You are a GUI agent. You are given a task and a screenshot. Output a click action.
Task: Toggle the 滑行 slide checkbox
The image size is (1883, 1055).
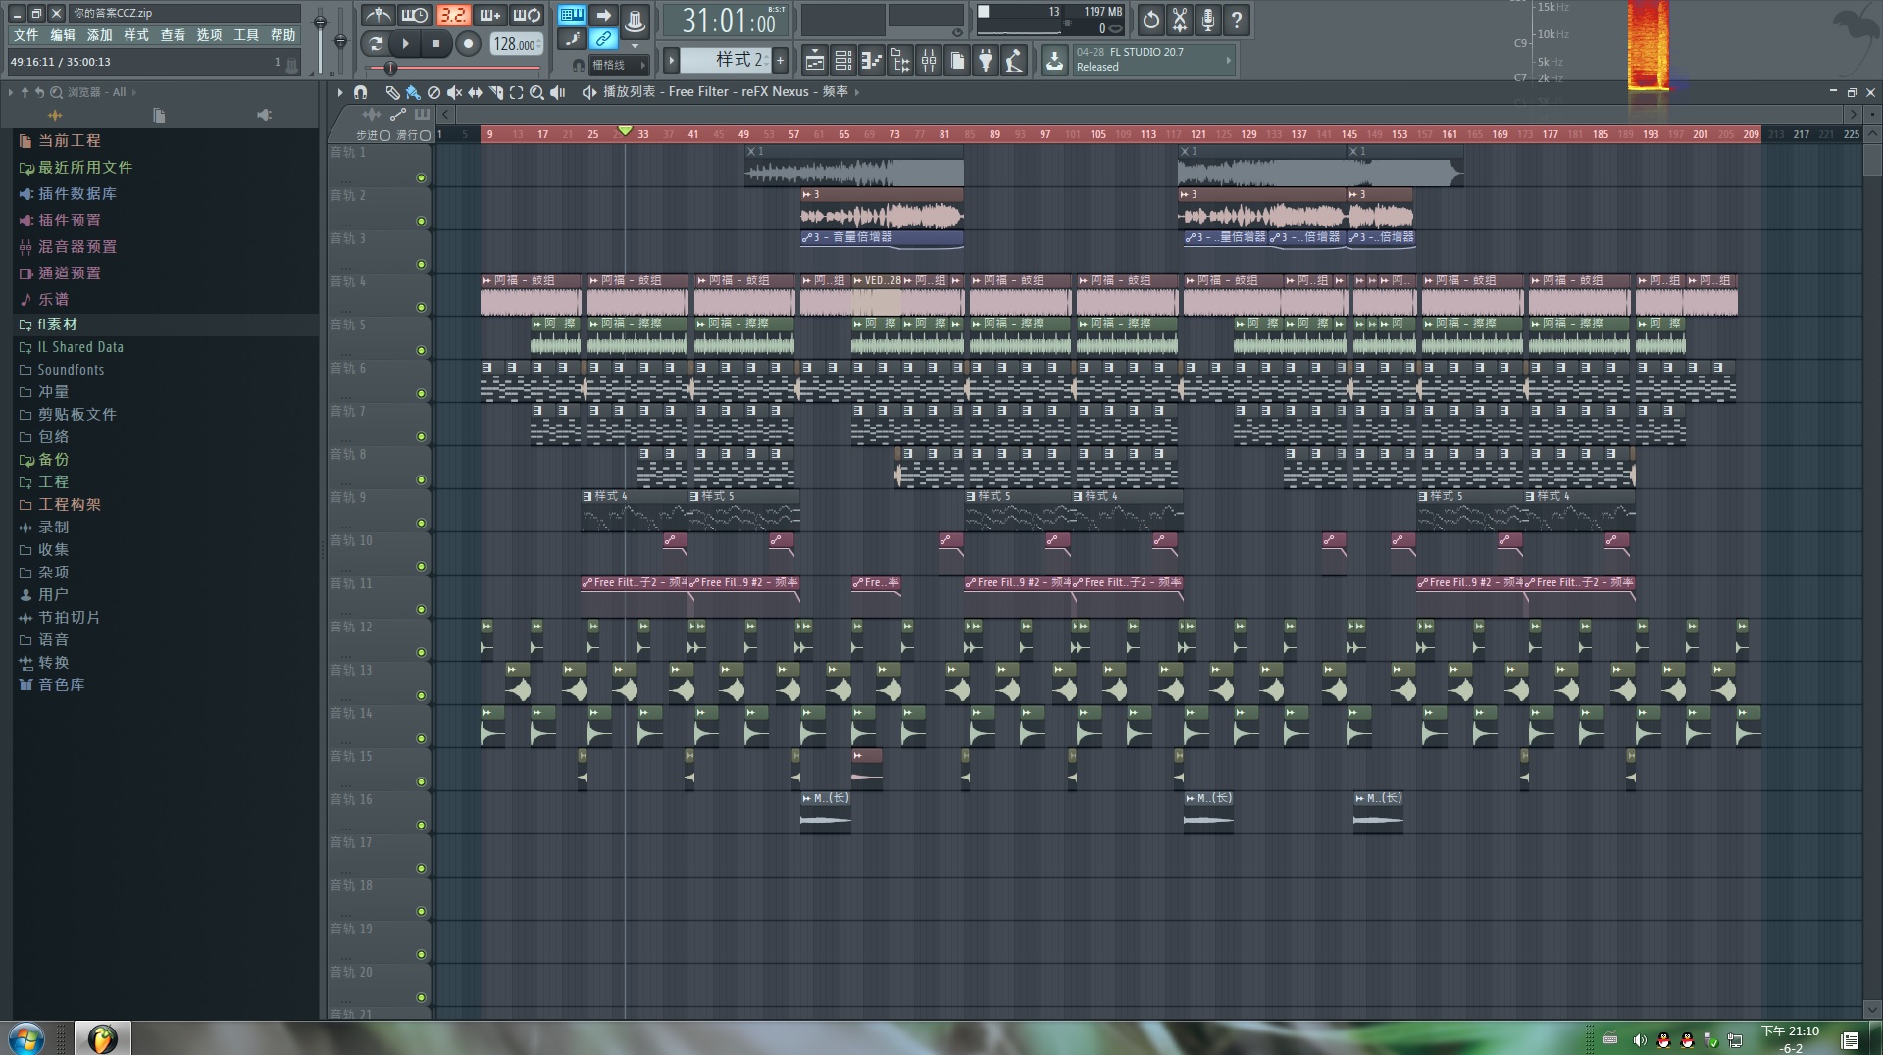425,135
